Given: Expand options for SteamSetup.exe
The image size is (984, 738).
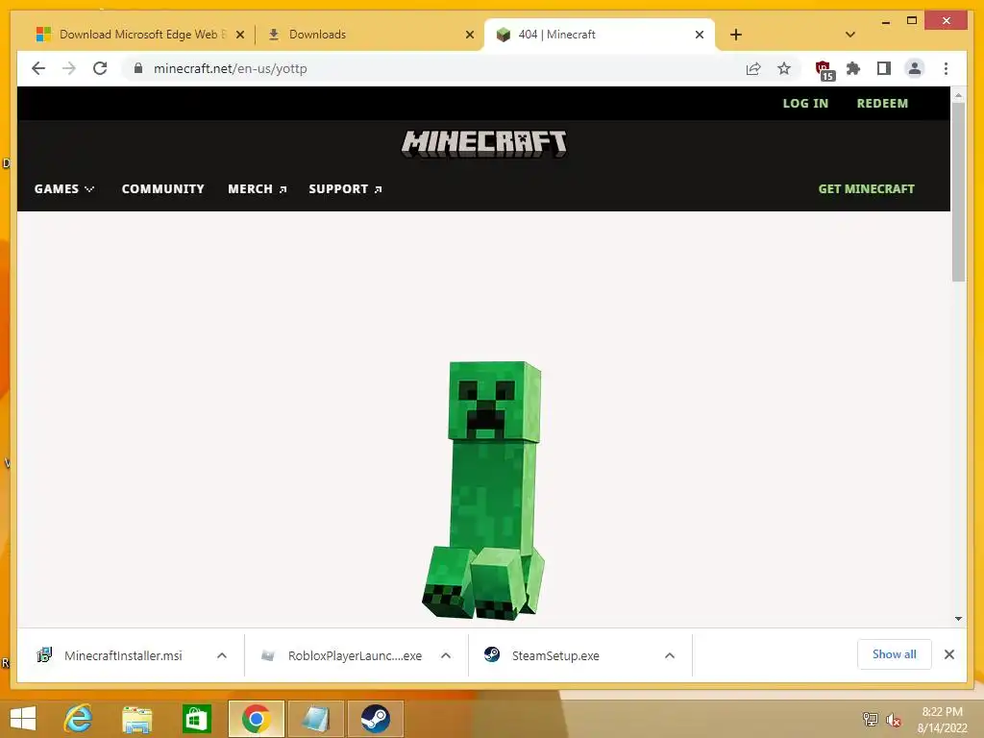Looking at the screenshot, I should (670, 655).
